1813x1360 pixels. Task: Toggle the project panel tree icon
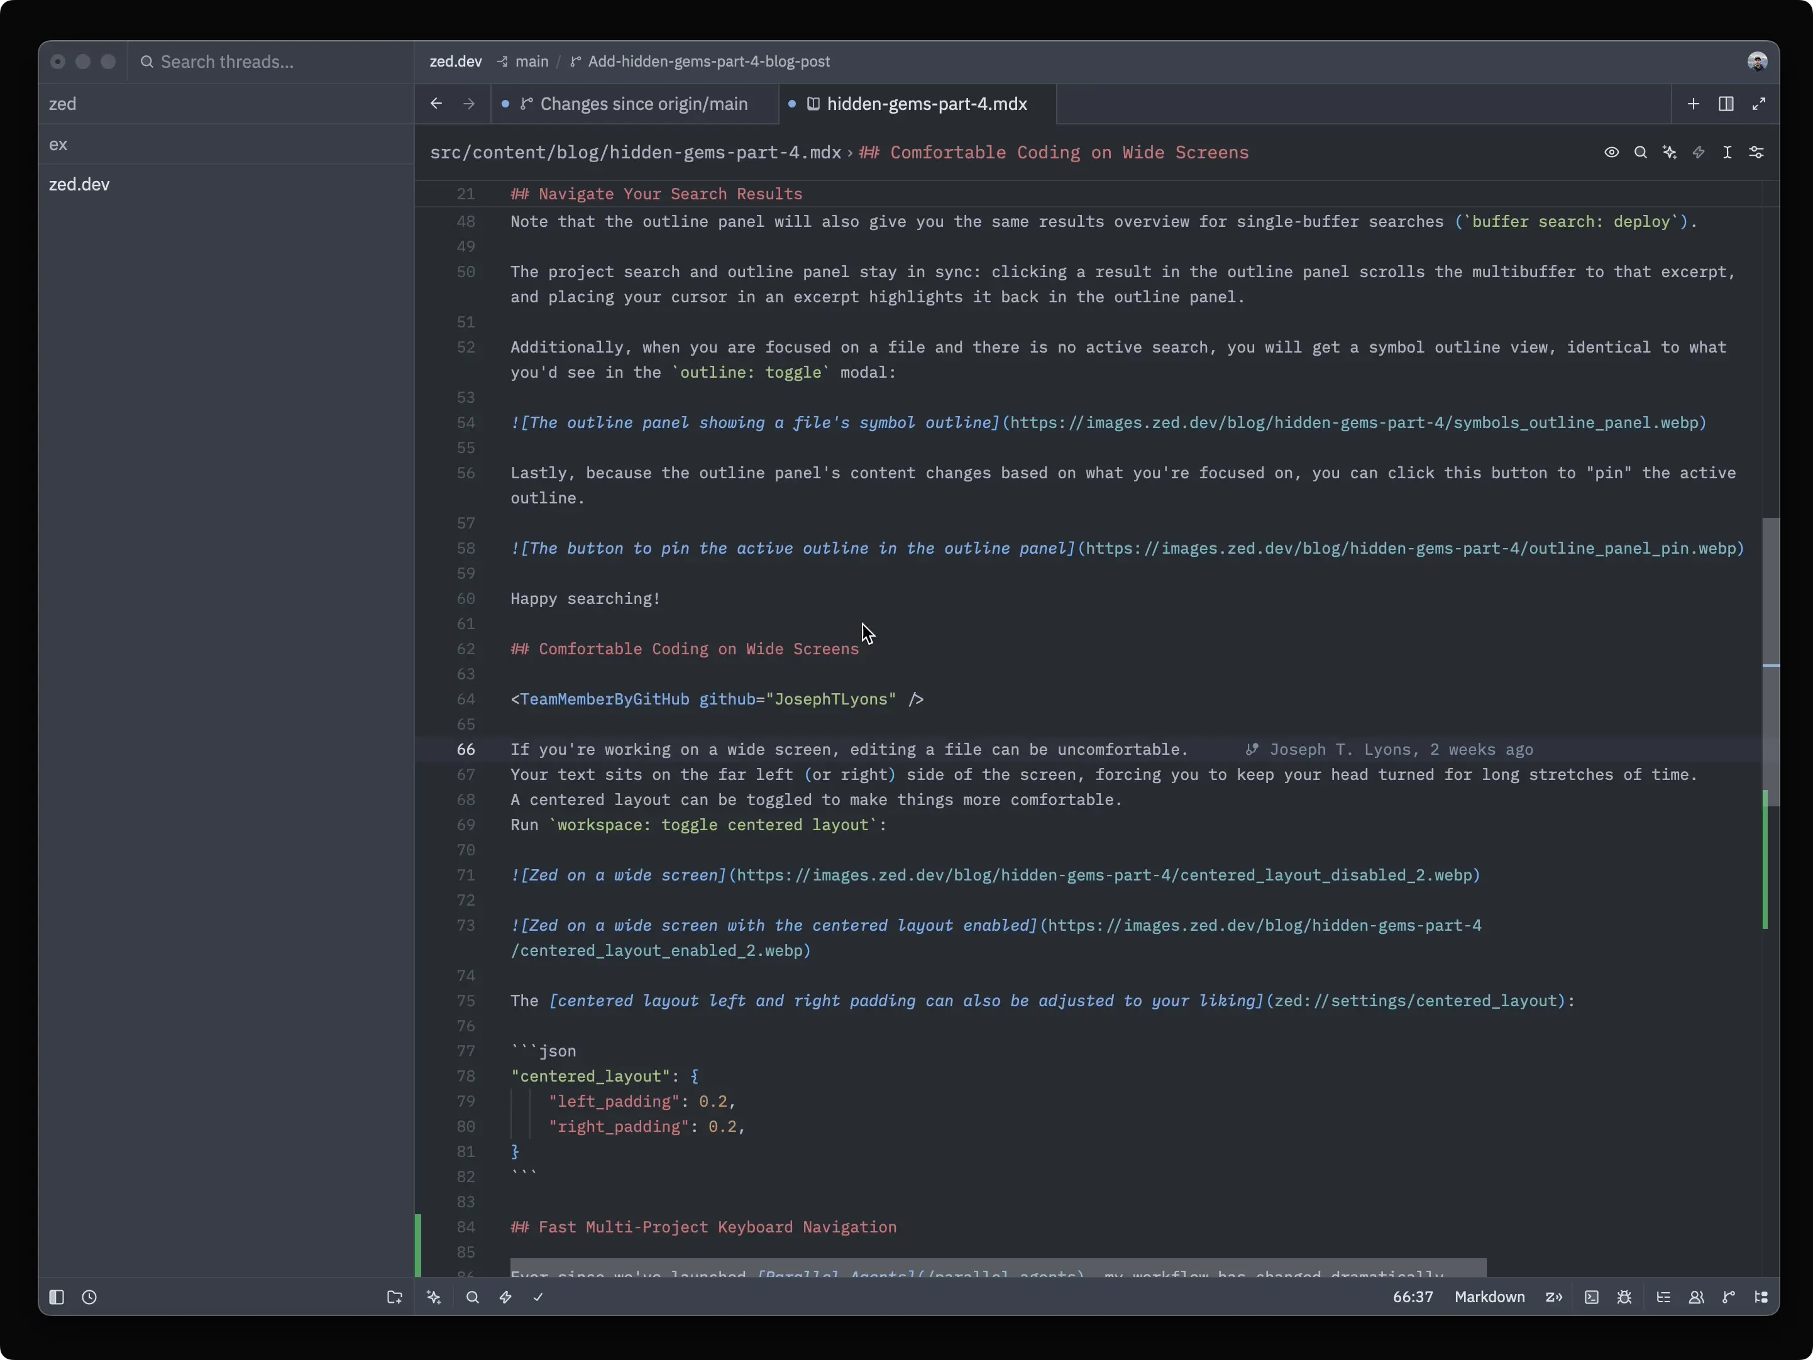pos(1761,1297)
